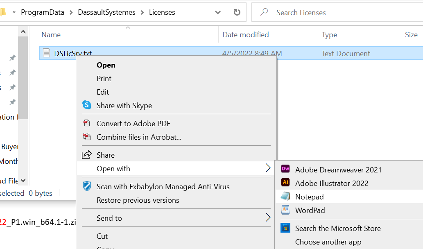
Task: Click the Notepad icon in submenu
Action: [285, 197]
